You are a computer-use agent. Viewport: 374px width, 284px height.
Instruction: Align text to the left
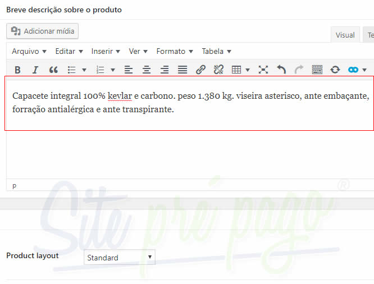point(129,70)
